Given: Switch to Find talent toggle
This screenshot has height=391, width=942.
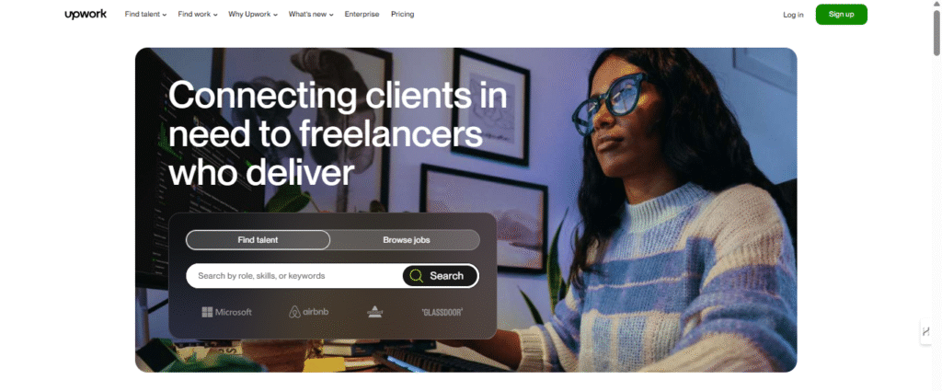Looking at the screenshot, I should click(x=258, y=239).
